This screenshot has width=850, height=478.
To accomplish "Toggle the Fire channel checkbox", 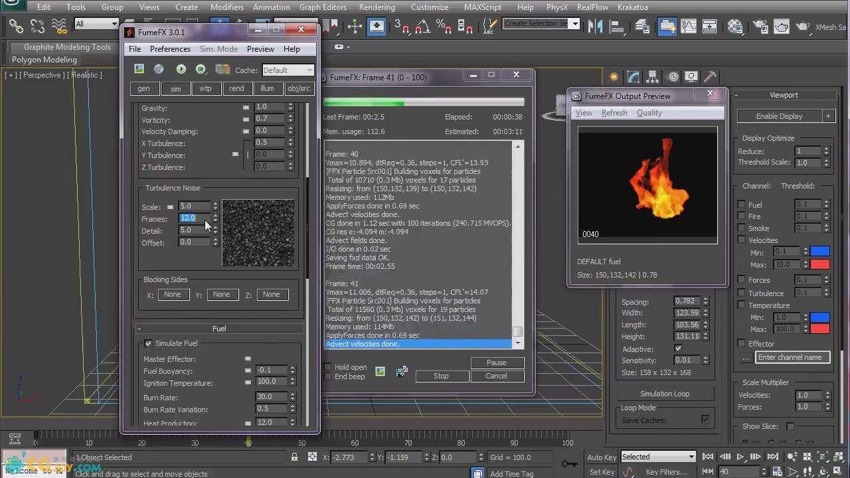I will pyautogui.click(x=742, y=216).
